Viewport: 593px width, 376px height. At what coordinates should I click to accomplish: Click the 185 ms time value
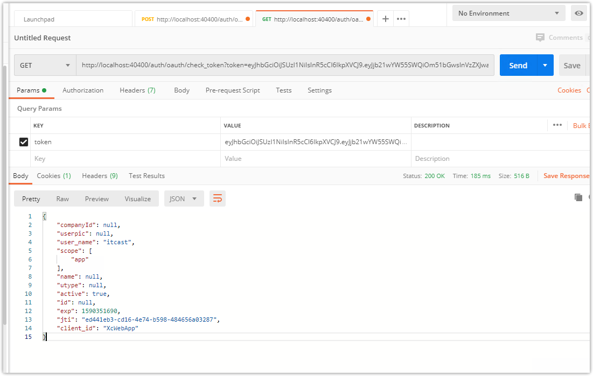pyautogui.click(x=480, y=176)
